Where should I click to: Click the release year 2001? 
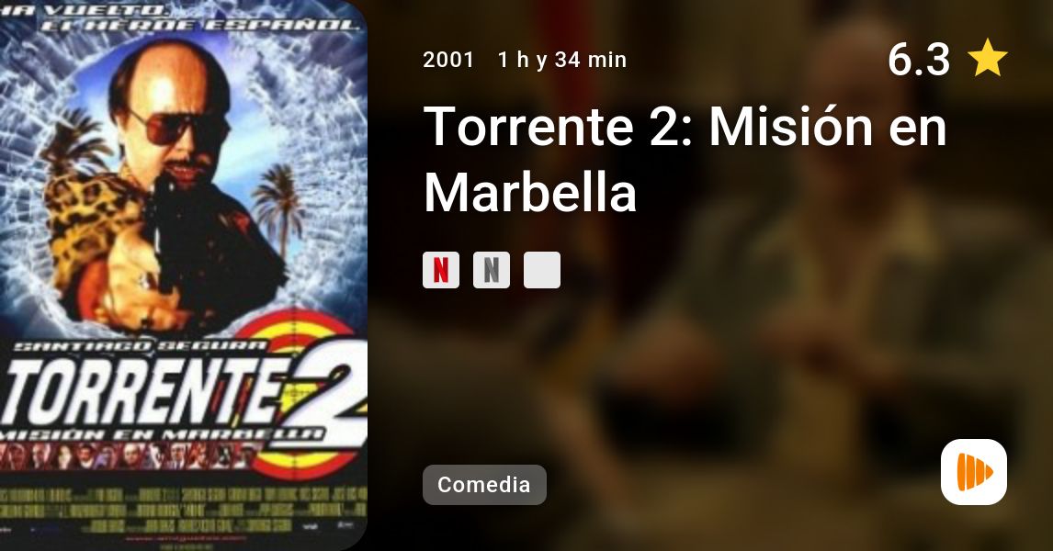tap(448, 60)
